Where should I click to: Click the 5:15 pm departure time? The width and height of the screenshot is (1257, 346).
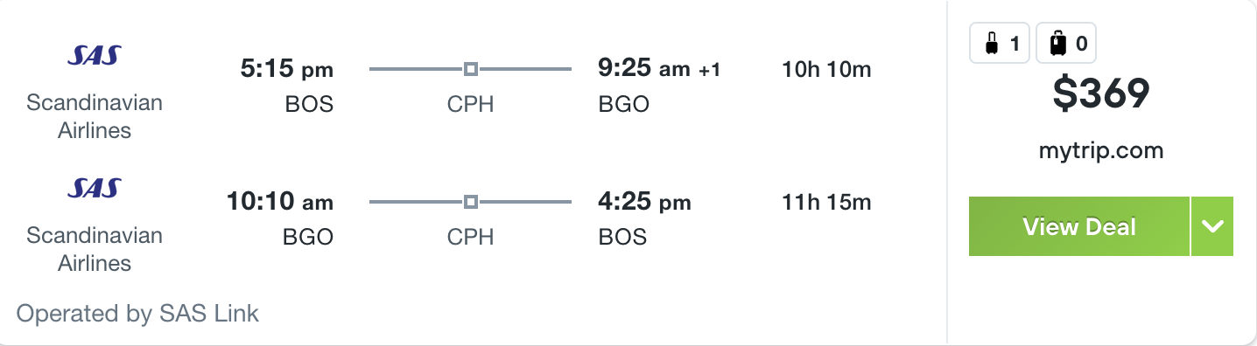point(287,69)
